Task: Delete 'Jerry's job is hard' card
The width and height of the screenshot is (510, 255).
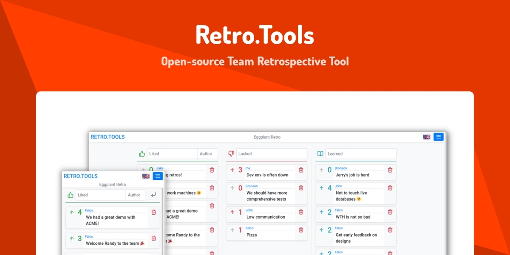Action: (390, 170)
